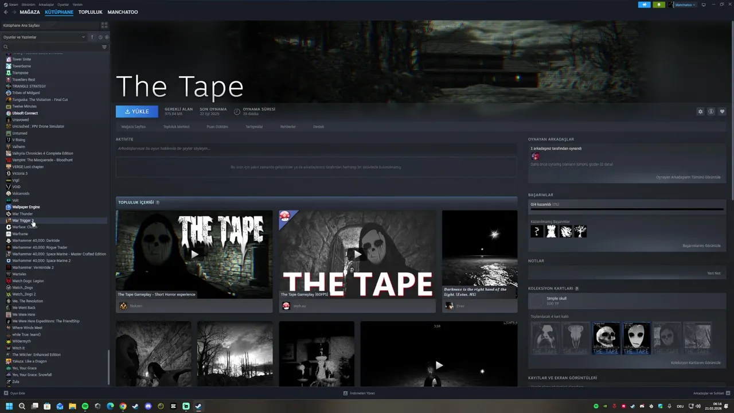Click the achievements progress bar
This screenshot has width=734, height=413.
[627, 209]
